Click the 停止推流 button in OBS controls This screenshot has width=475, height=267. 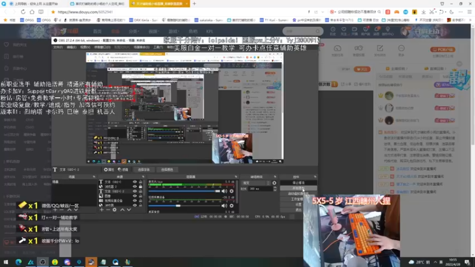(x=299, y=183)
